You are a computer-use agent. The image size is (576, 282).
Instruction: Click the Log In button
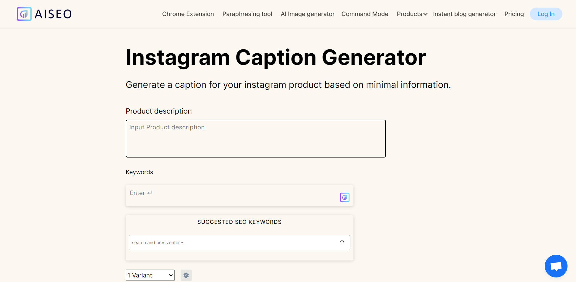pos(546,14)
